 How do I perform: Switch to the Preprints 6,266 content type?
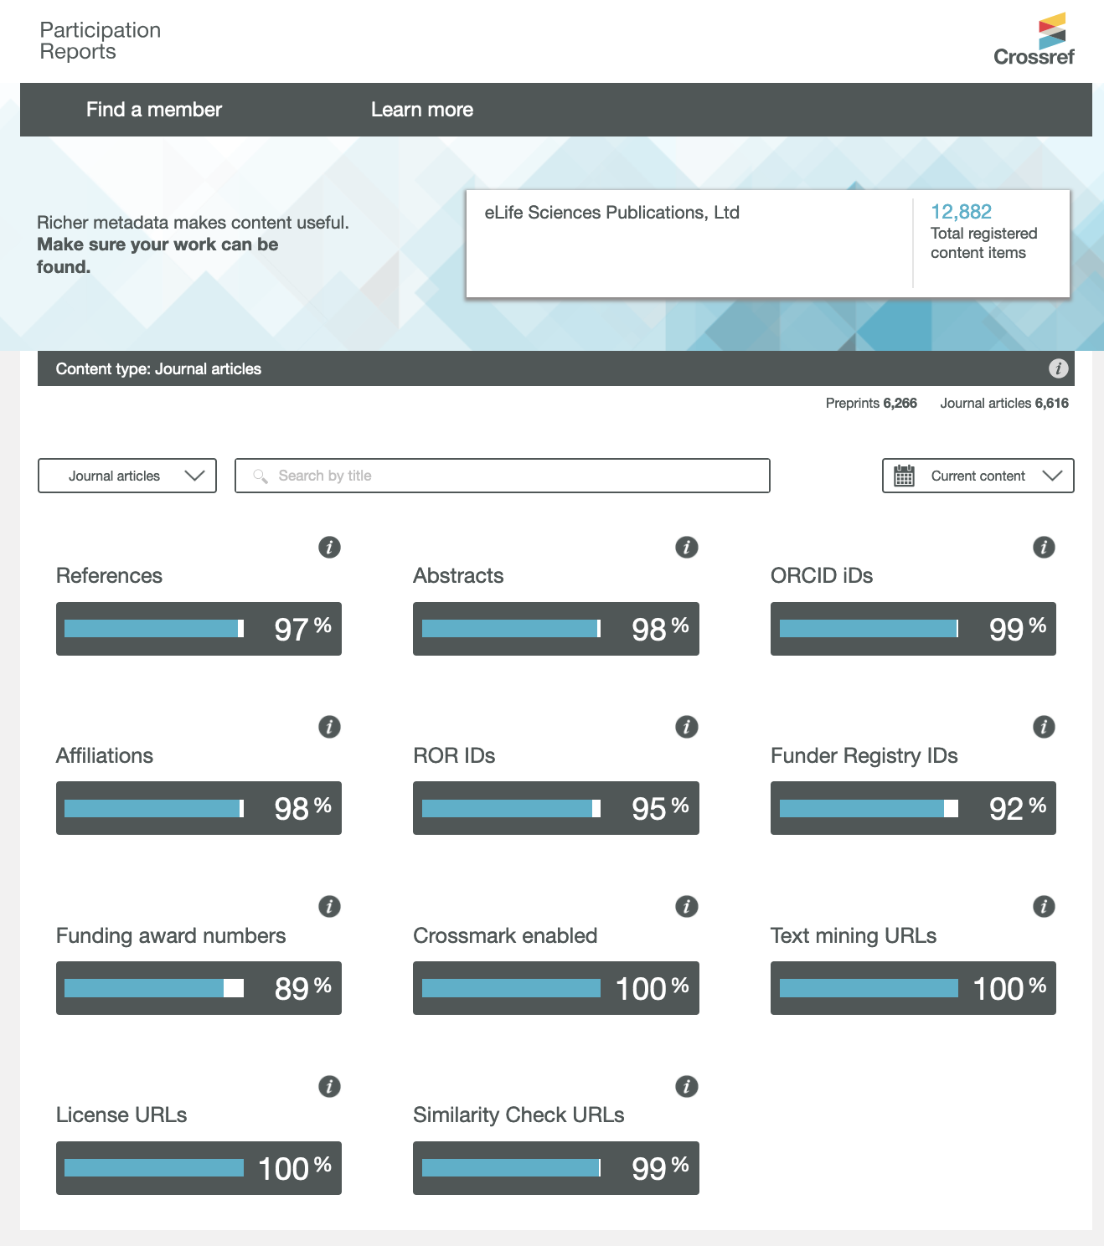coord(871,404)
